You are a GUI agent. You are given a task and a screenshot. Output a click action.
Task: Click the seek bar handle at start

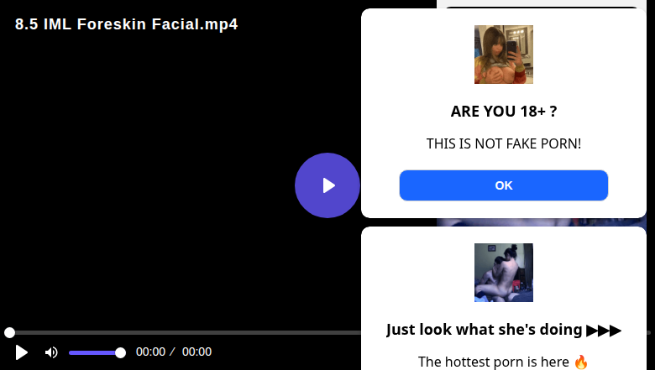click(9, 333)
